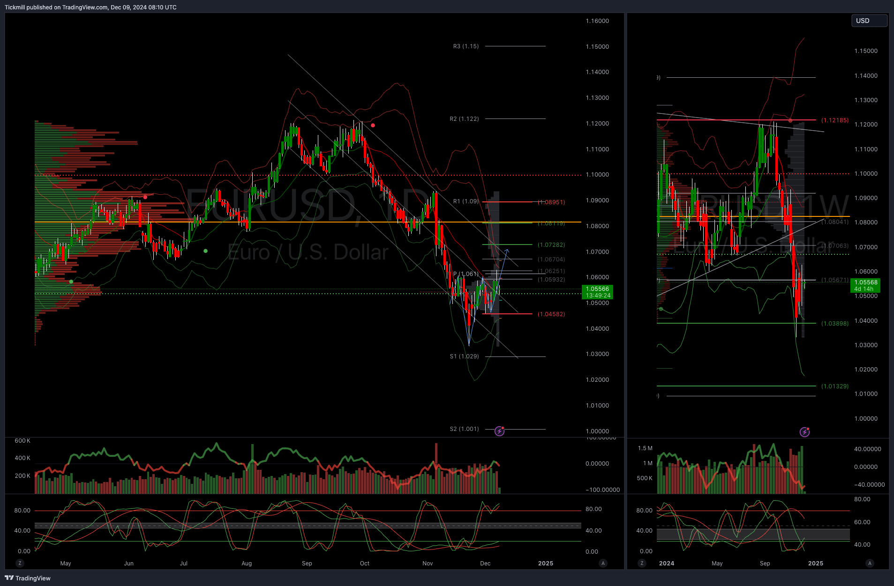The image size is (894, 586).
Task: Select the (1.05932) level label
Action: [x=551, y=280]
